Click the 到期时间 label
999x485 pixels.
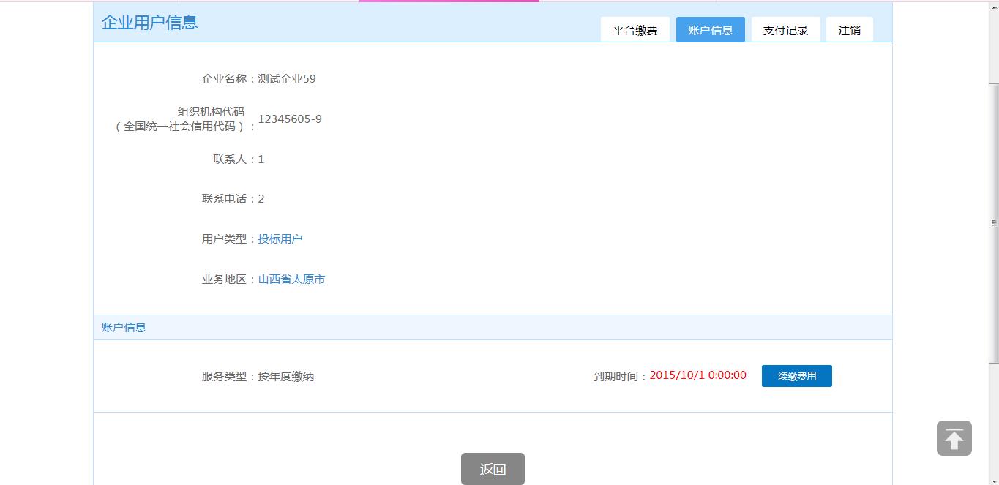pyautogui.click(x=619, y=377)
